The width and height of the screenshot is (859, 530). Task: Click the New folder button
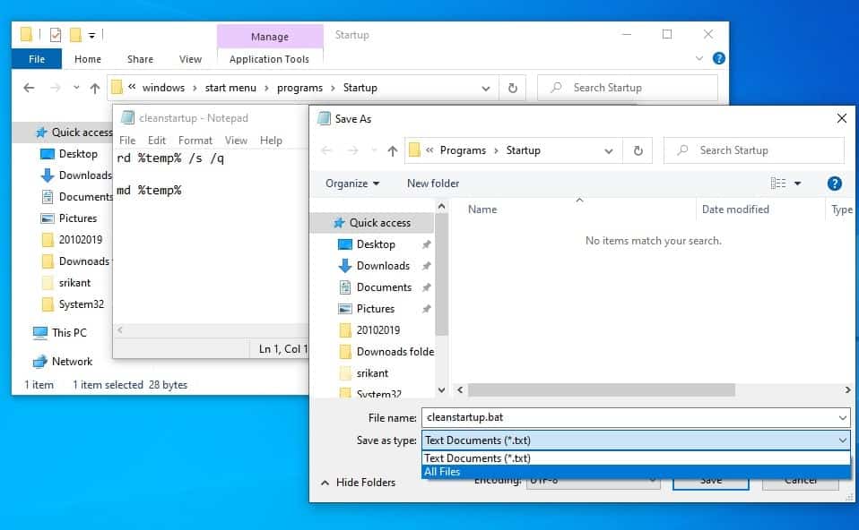(x=433, y=184)
